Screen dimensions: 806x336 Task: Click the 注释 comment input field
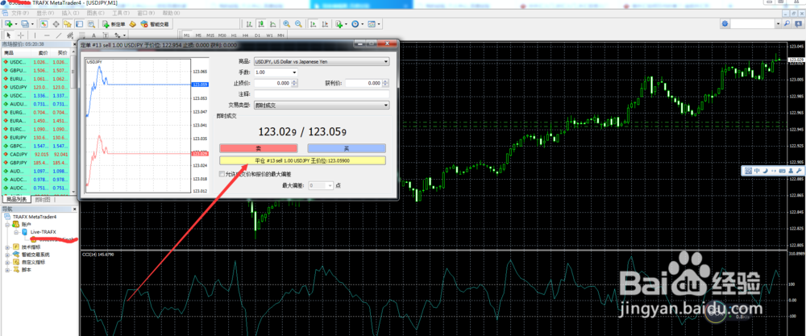point(322,94)
